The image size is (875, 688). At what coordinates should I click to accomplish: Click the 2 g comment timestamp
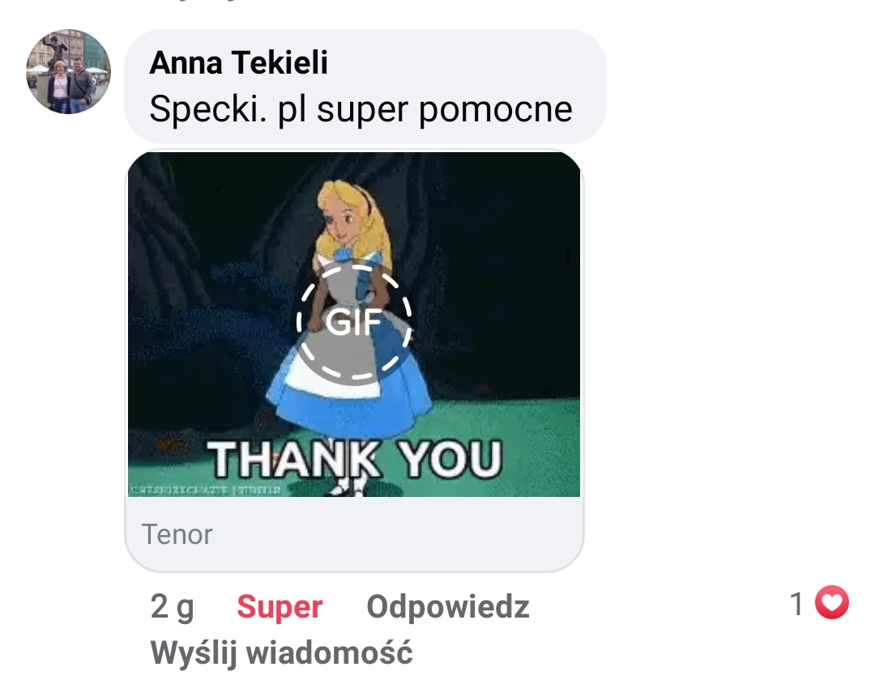[172, 606]
